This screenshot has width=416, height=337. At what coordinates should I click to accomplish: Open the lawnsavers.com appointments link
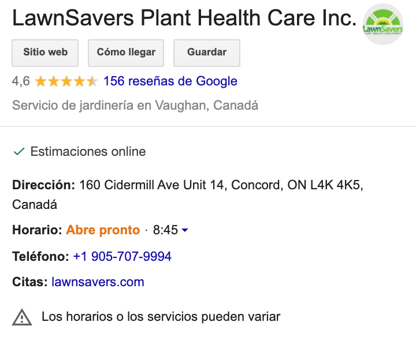pyautogui.click(x=98, y=282)
